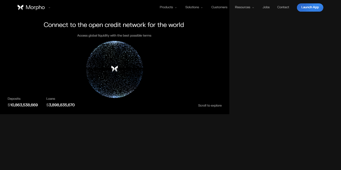Click the headline about open credit network

(x=114, y=25)
